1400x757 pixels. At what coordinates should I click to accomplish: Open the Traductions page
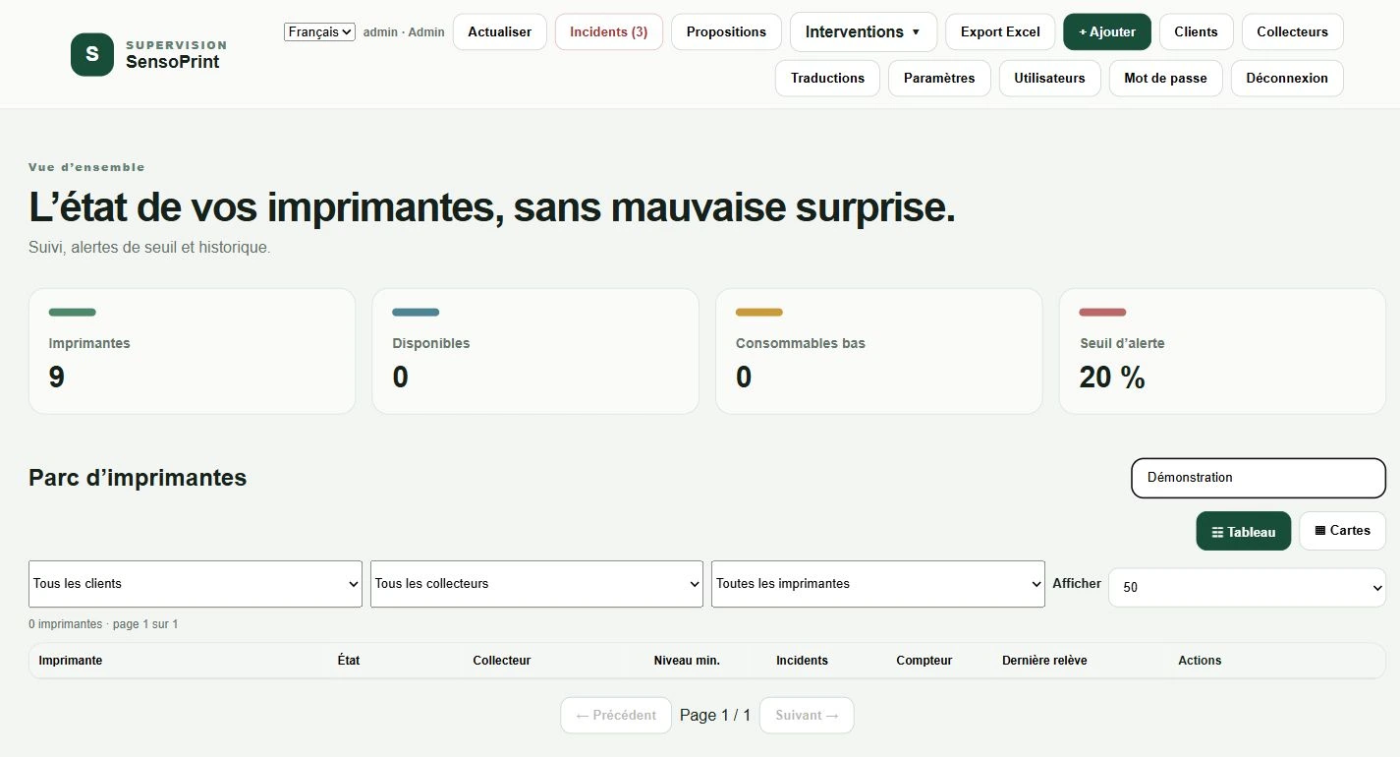tap(827, 78)
